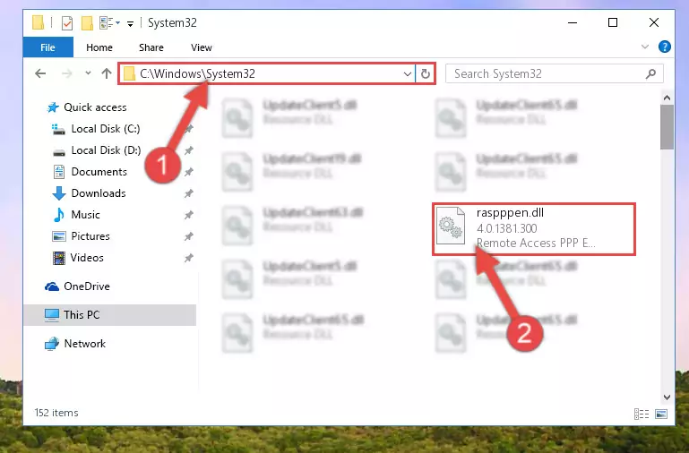
Task: Open Help with the question mark icon
Action: (665, 47)
